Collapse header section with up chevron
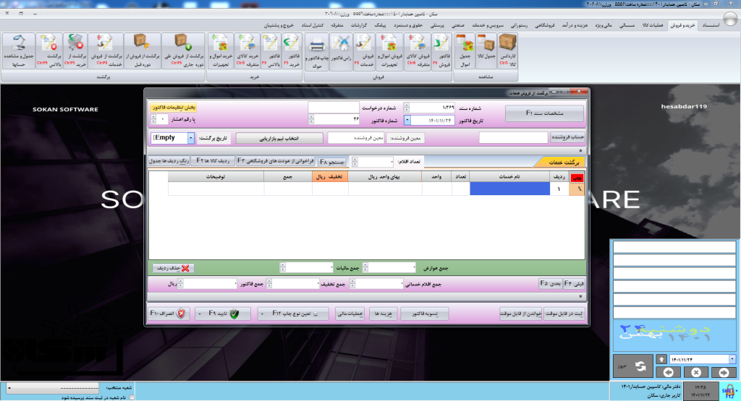 click(580, 150)
